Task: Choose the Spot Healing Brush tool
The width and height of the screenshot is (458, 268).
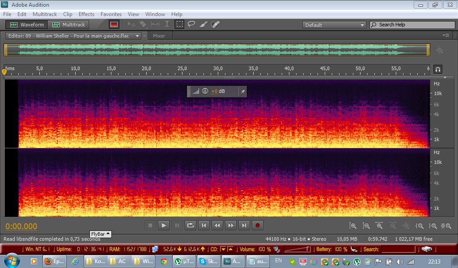Action: point(215,25)
